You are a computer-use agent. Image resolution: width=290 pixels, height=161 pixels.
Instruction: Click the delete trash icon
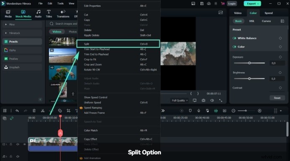pos(34,111)
